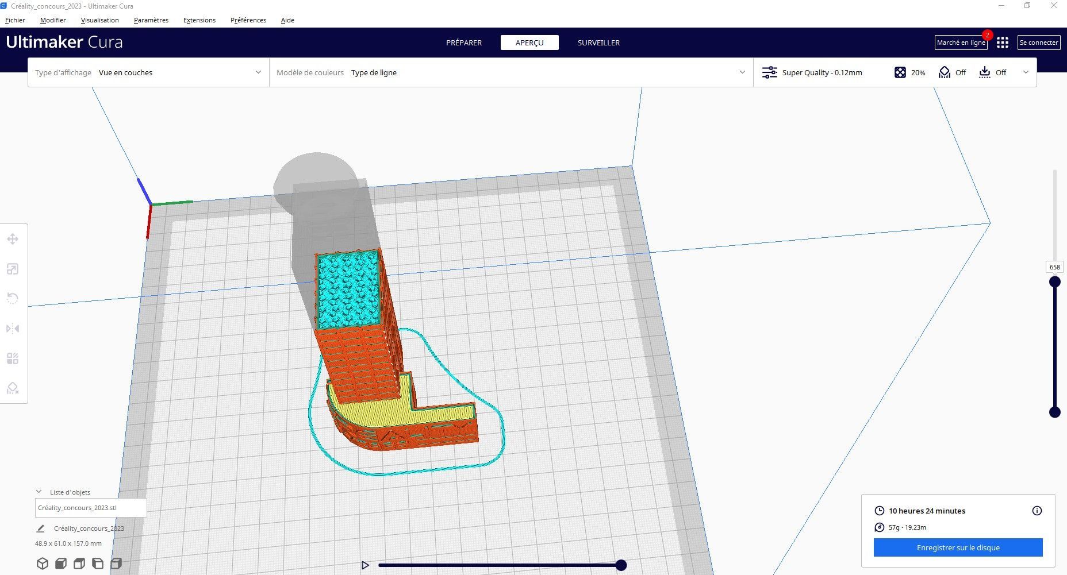This screenshot has width=1067, height=575.
Task: Select Créality_concours_2023.stl in object list
Action: (x=91, y=508)
